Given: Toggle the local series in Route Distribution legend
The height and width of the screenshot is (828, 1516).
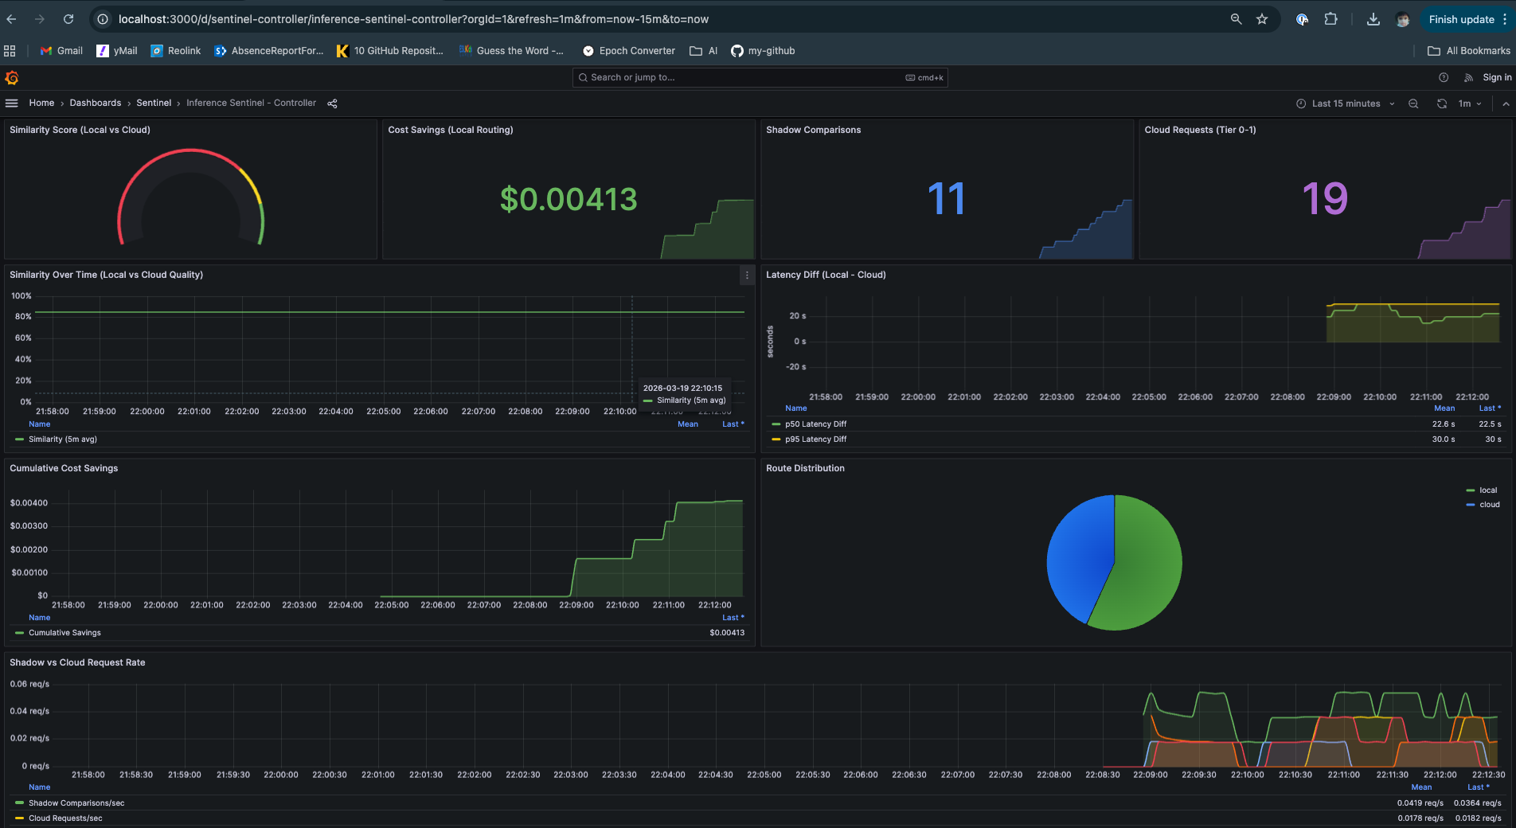Looking at the screenshot, I should tap(1486, 490).
